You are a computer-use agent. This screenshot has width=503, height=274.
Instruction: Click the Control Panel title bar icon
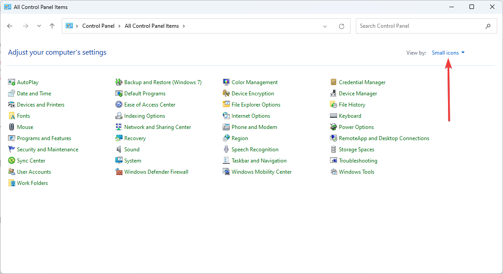coord(8,7)
